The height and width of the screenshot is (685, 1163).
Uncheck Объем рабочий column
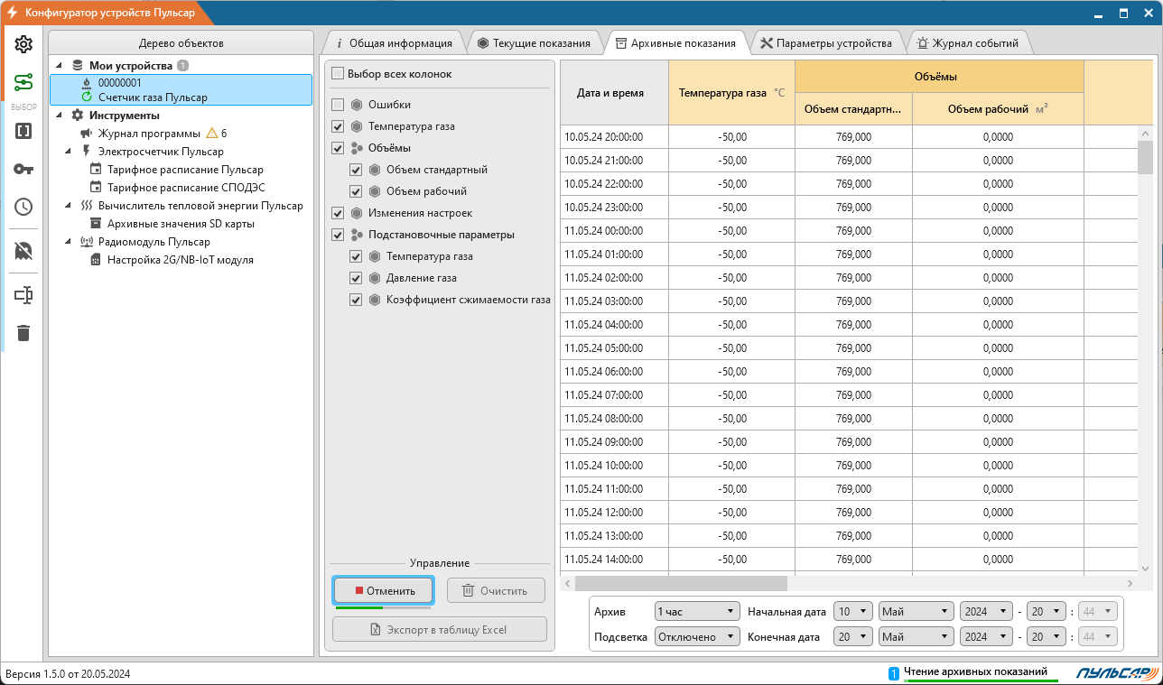(356, 191)
